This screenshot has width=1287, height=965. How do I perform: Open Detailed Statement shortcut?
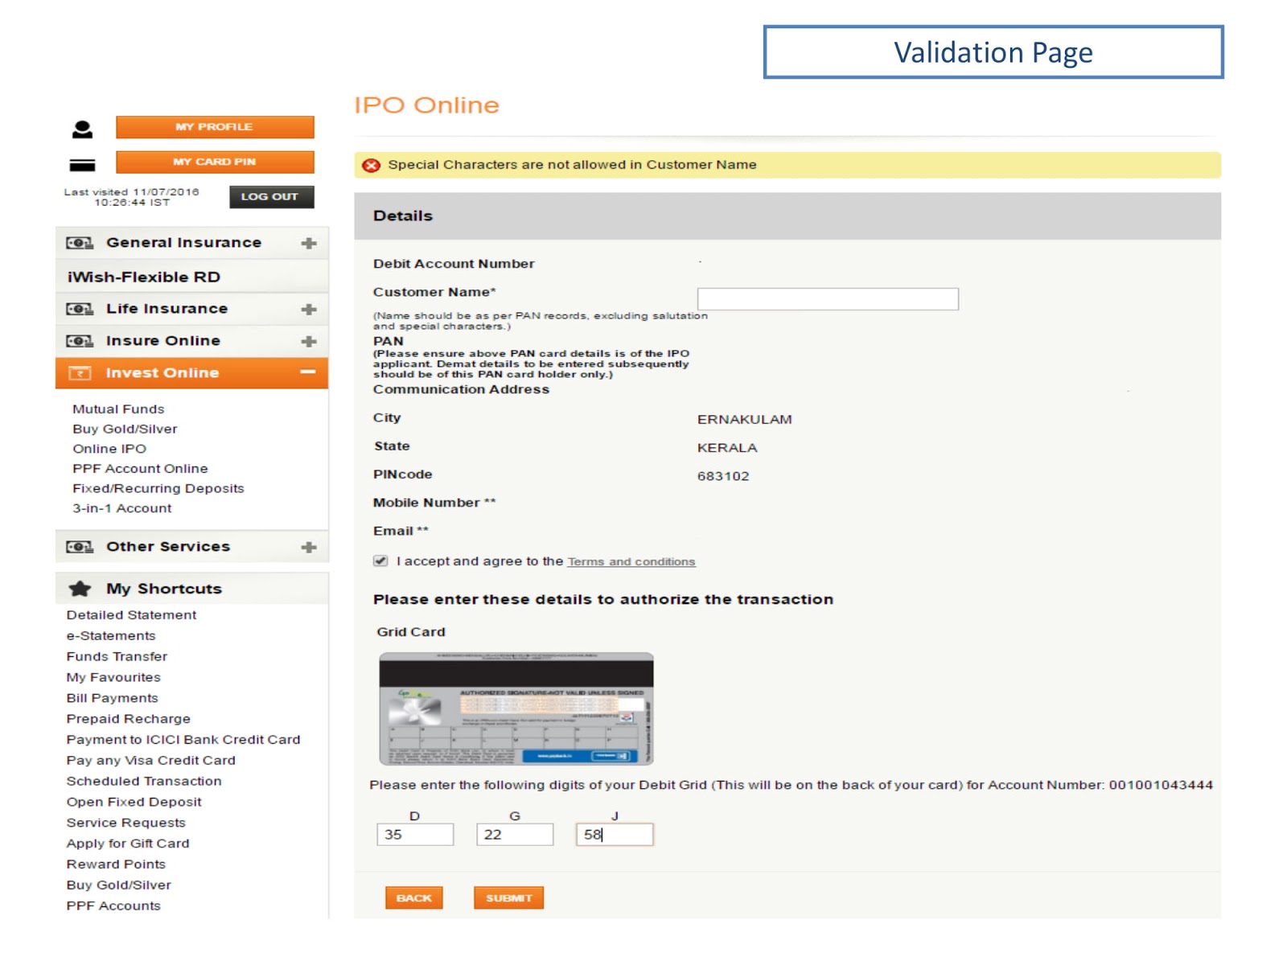pyautogui.click(x=131, y=615)
